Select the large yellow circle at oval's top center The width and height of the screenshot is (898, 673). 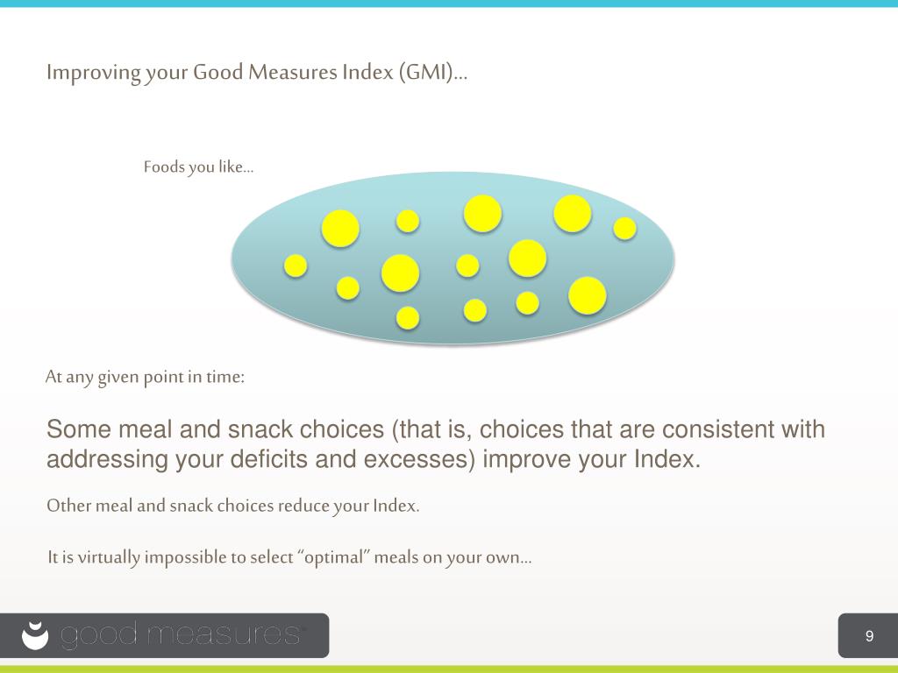[483, 214]
